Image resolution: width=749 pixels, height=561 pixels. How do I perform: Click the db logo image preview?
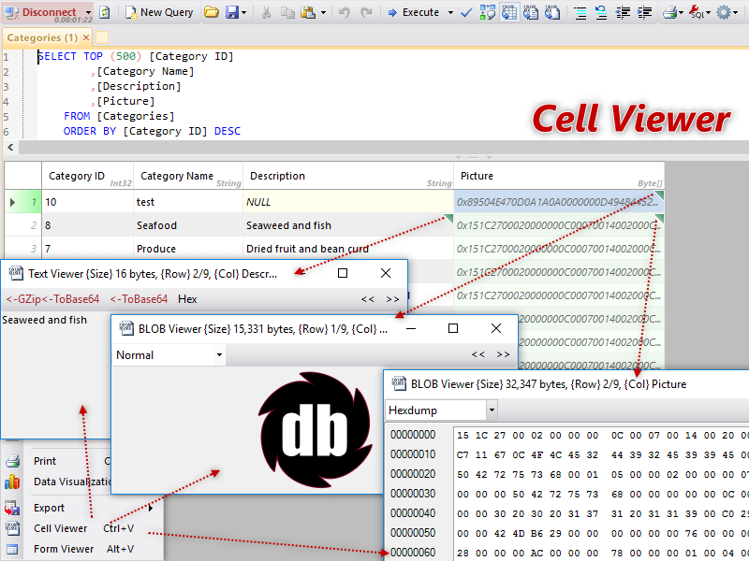click(x=316, y=429)
